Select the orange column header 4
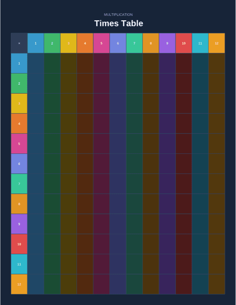Screen dimensions: 236x305 [x=85, y=43]
